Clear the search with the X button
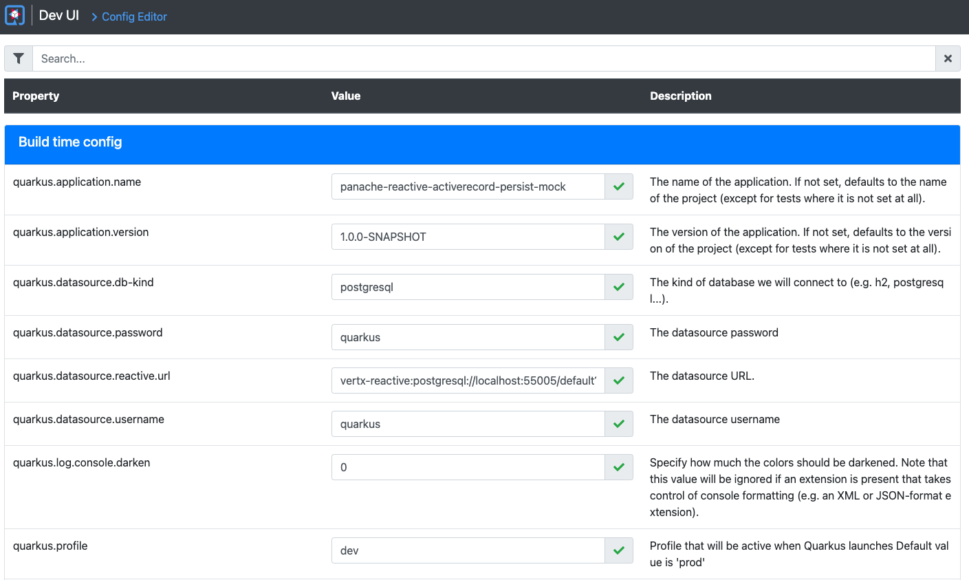This screenshot has height=580, width=969. pos(948,58)
